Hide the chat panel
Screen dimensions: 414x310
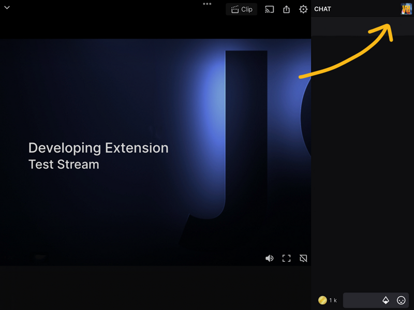(303, 258)
